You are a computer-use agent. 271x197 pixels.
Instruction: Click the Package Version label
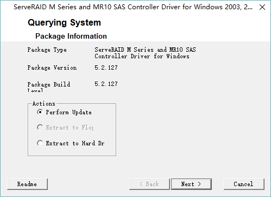[52, 67]
